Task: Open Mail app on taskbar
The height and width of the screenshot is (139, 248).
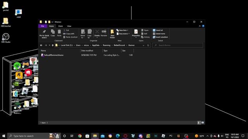Action: point(102,136)
